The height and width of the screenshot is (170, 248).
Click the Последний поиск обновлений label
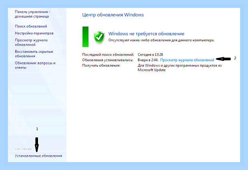tap(108, 54)
